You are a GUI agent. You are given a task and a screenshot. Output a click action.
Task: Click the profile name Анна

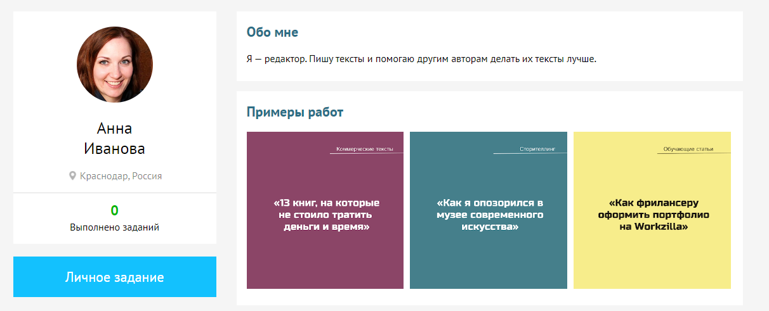(x=115, y=129)
